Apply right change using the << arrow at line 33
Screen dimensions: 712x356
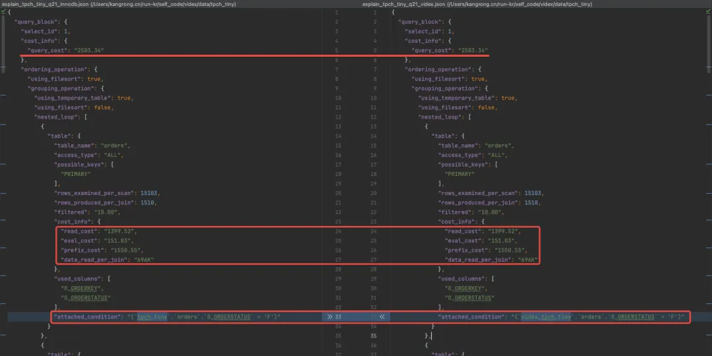[x=381, y=317]
